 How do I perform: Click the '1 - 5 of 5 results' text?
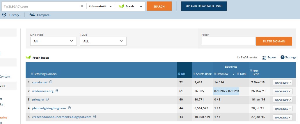tap(247, 57)
